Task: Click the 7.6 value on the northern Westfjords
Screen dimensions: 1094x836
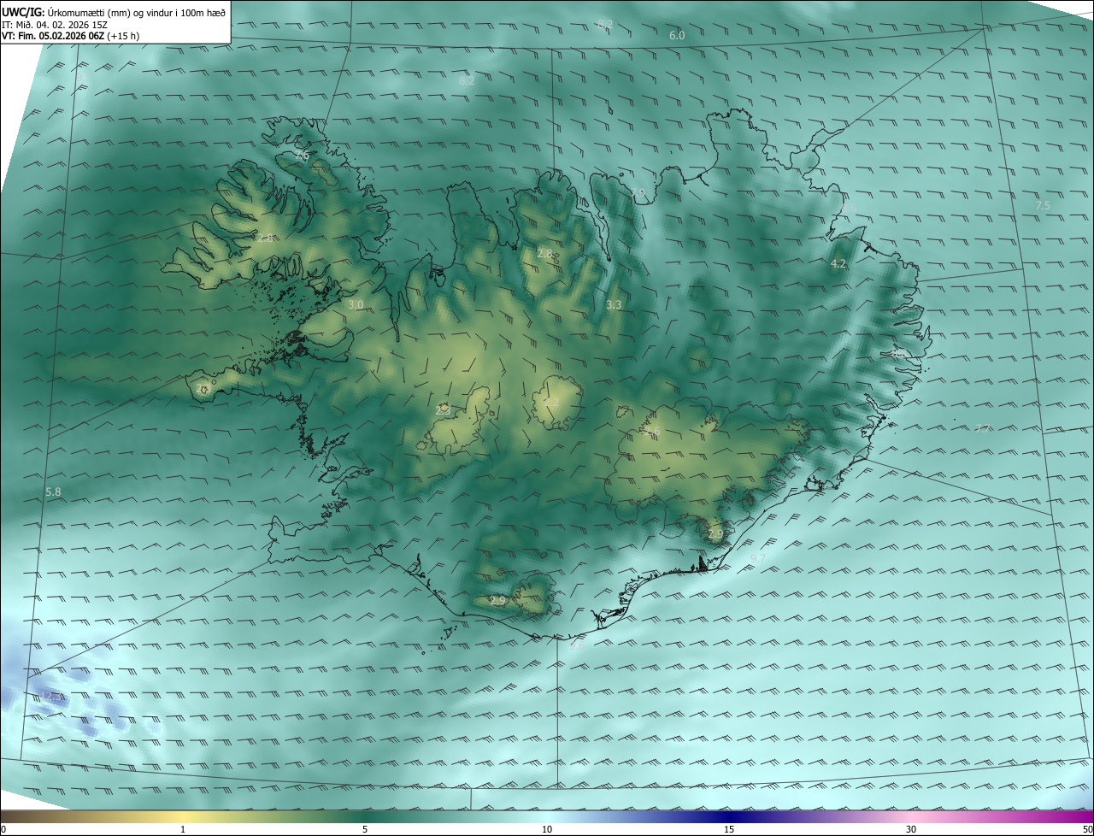Action: [x=302, y=156]
